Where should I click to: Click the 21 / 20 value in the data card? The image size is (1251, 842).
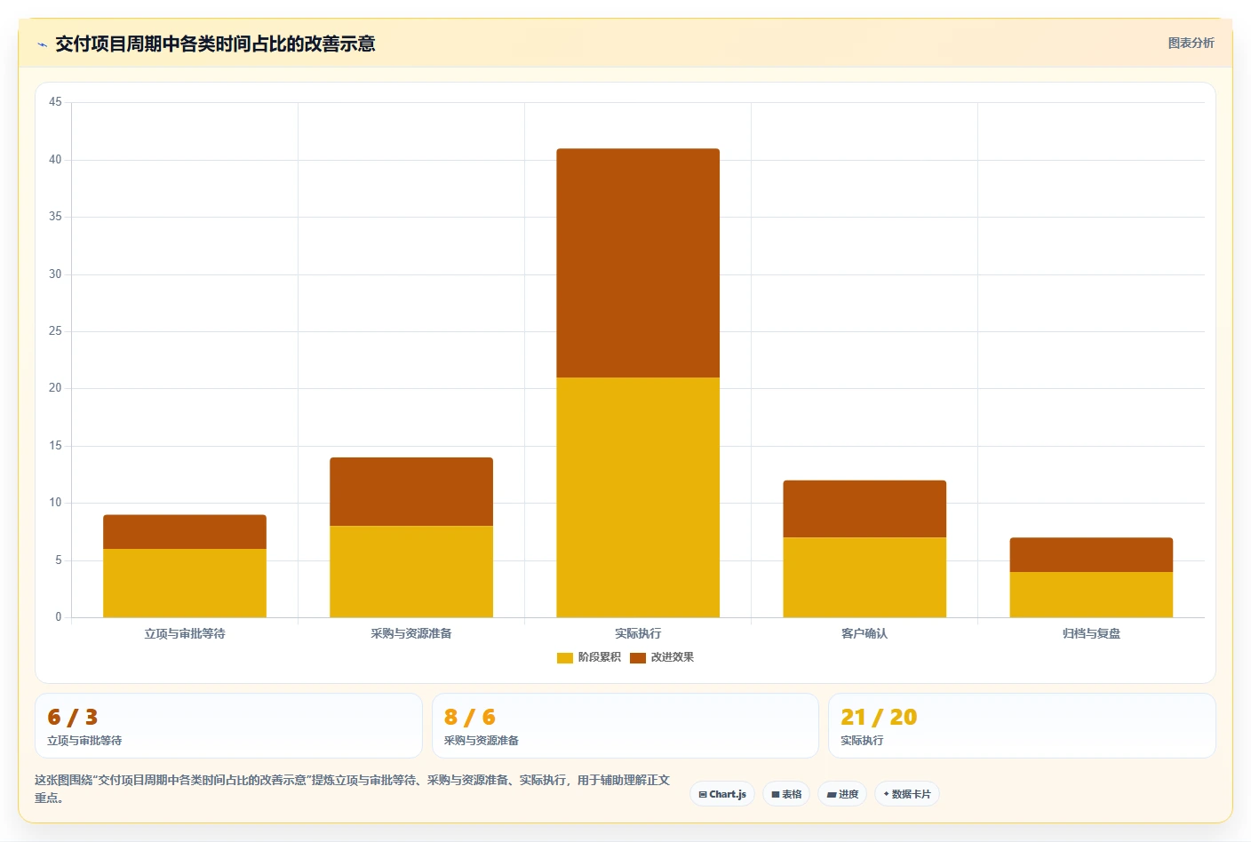click(x=879, y=717)
